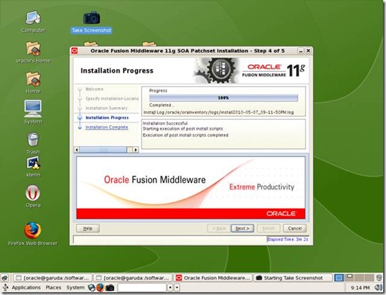Open the System menu in the bottom panel
Image resolution: width=386 pixels, height=295 pixels.
[x=75, y=287]
